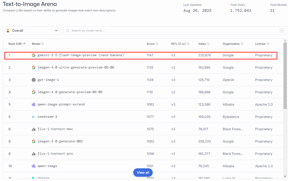Click the ascending arrow next to Rank (UB)
288x181 pixels.
click(24, 44)
